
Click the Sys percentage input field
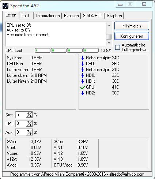point(21,115)
